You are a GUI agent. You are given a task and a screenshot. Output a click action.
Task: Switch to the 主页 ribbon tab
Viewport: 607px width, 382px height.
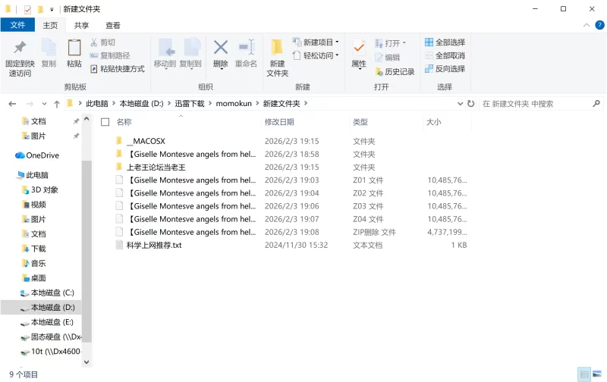[50, 25]
